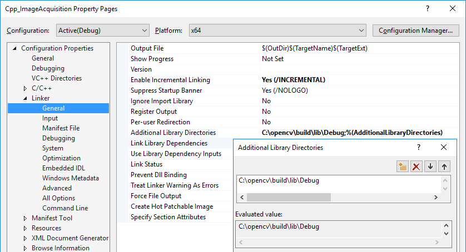The width and height of the screenshot is (466, 252).
Task: Click the Property Pages help question mark
Action: (428, 9)
